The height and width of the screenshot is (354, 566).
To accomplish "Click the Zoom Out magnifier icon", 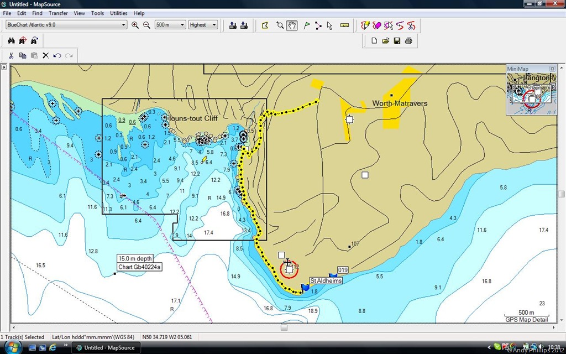I will [146, 25].
